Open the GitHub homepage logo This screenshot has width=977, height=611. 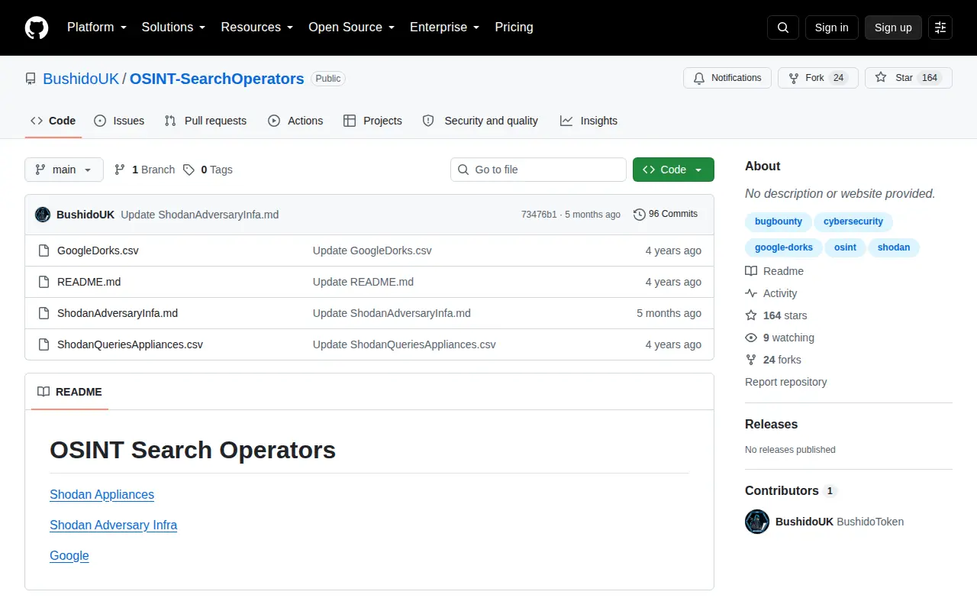(37, 27)
